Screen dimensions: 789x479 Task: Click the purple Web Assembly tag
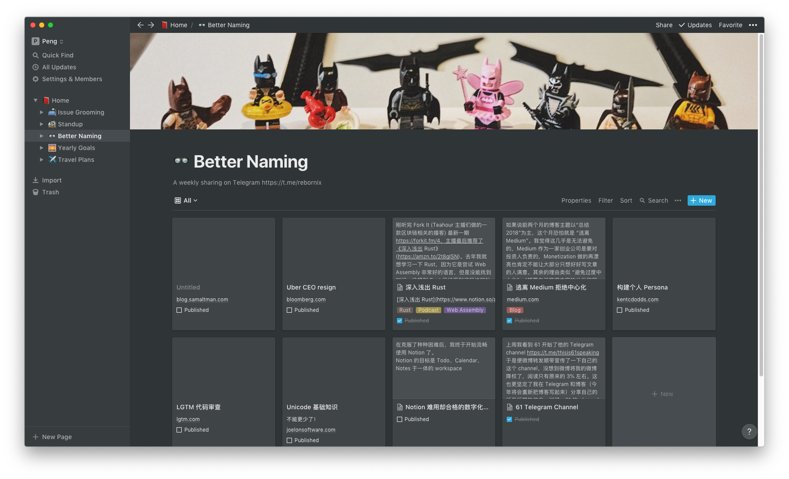[465, 310]
